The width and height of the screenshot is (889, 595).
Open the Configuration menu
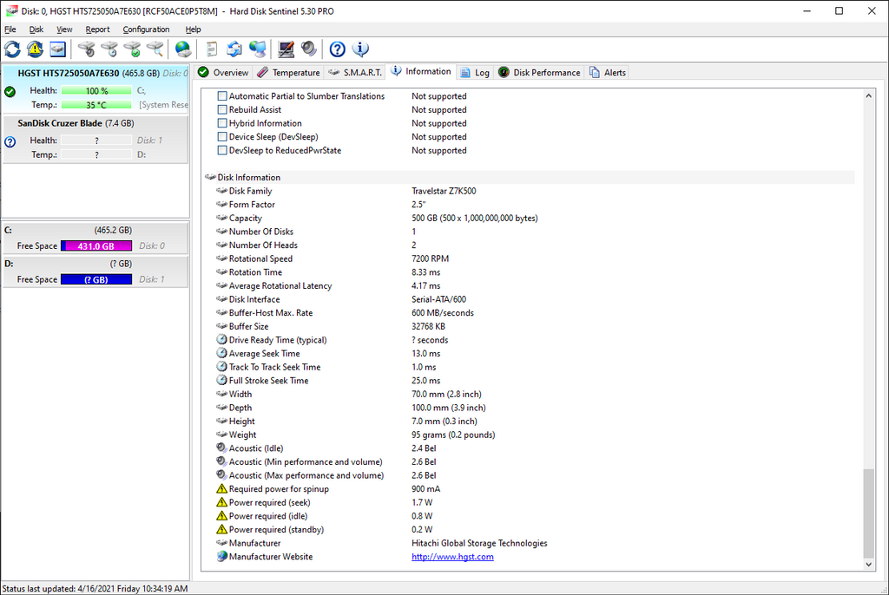coord(146,29)
